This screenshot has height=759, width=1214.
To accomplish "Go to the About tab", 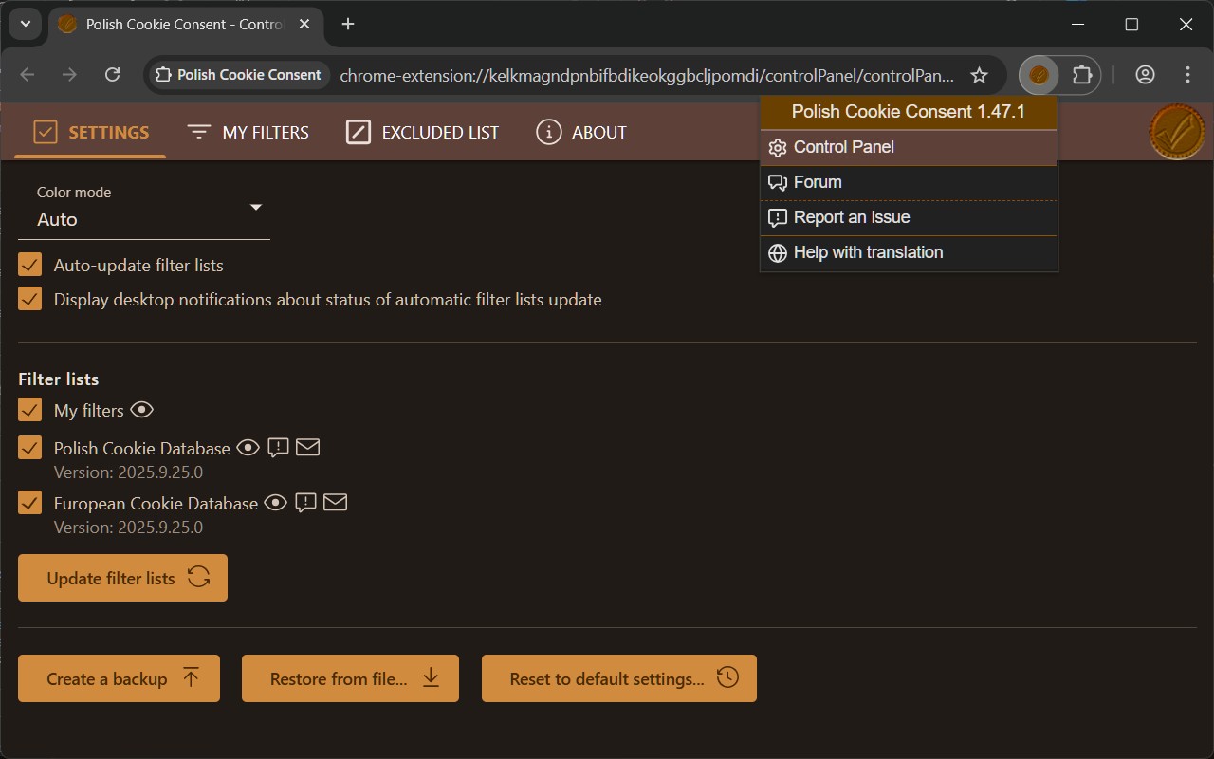I will click(x=580, y=132).
